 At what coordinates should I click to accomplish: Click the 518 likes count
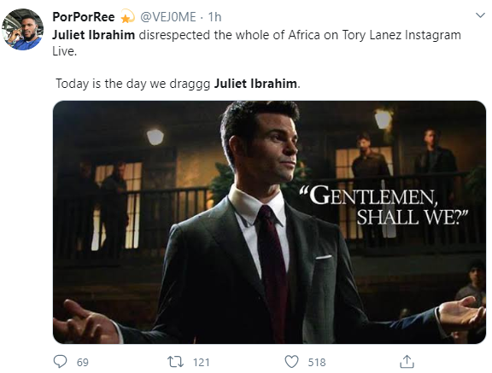tap(317, 363)
